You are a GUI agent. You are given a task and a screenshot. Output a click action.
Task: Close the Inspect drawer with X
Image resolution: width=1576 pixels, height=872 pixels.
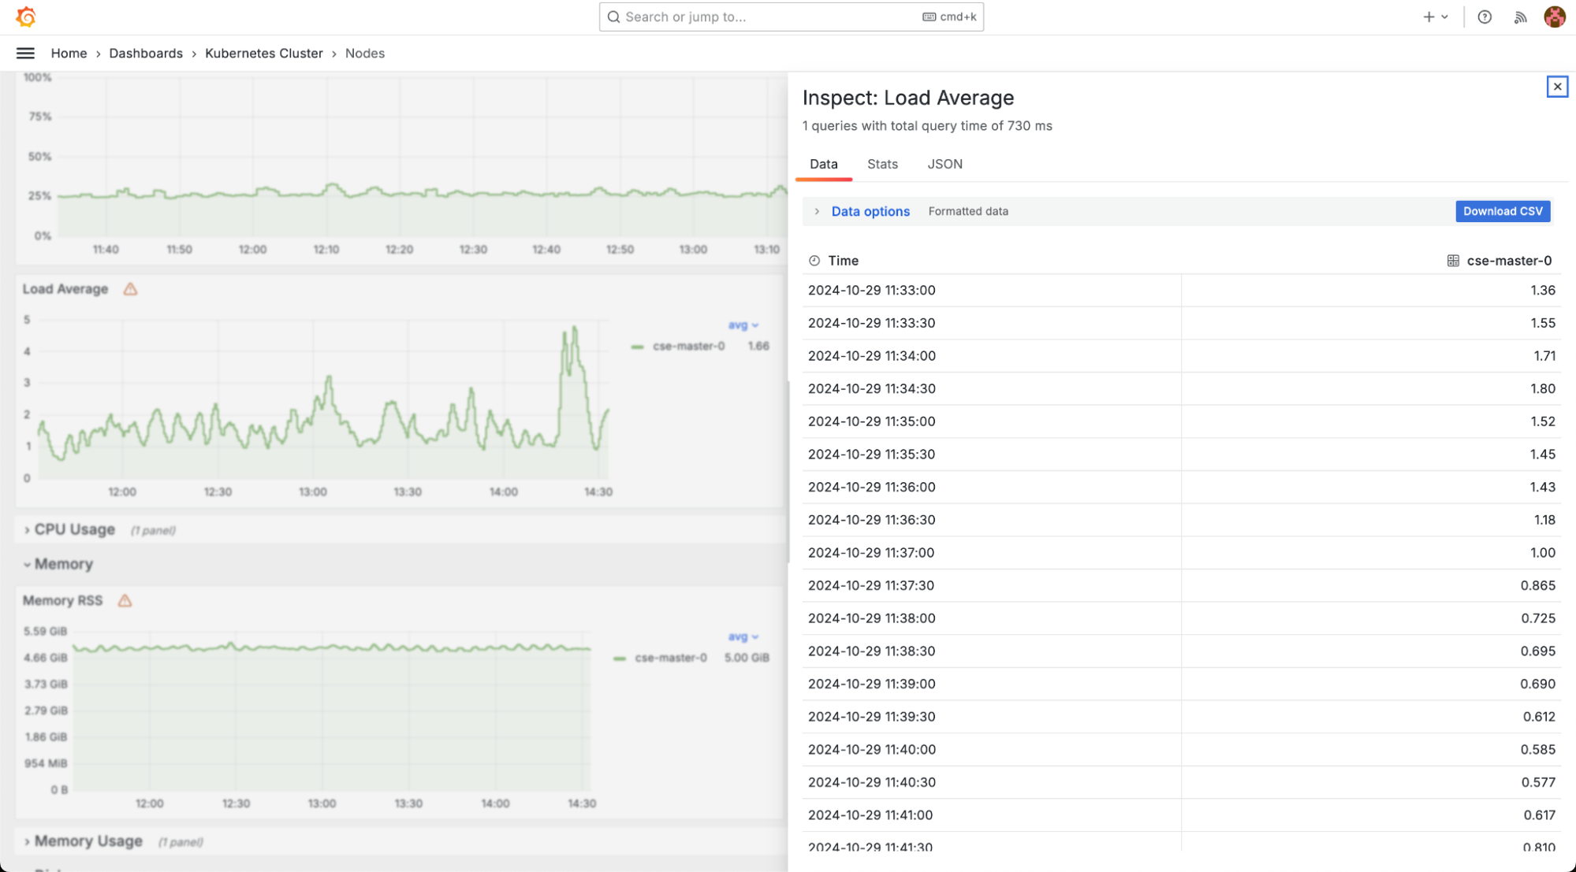(x=1557, y=87)
